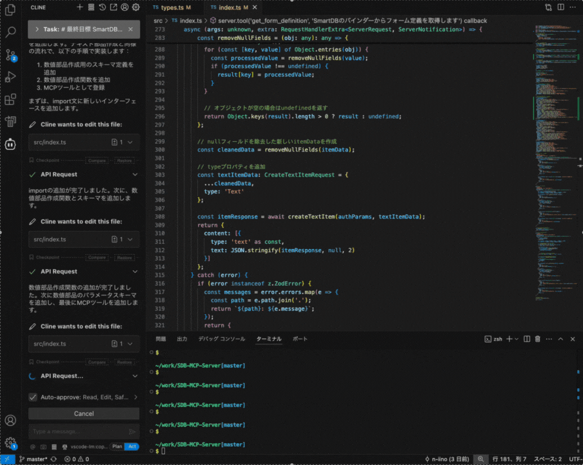The width and height of the screenshot is (583, 465).
Task: Switch Cline to Act mode
Action: tap(132, 447)
